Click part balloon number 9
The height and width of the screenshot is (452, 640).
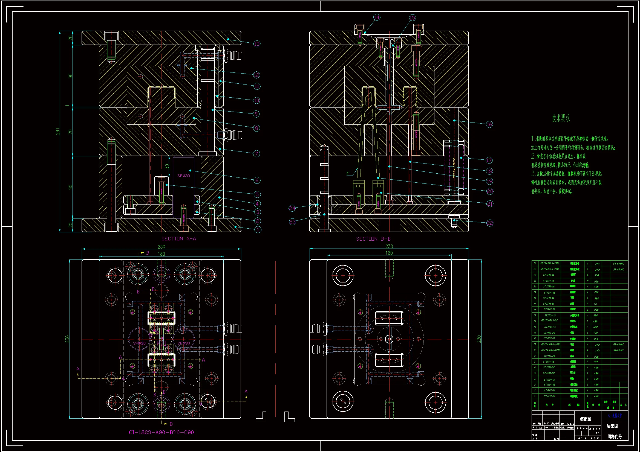(x=256, y=114)
